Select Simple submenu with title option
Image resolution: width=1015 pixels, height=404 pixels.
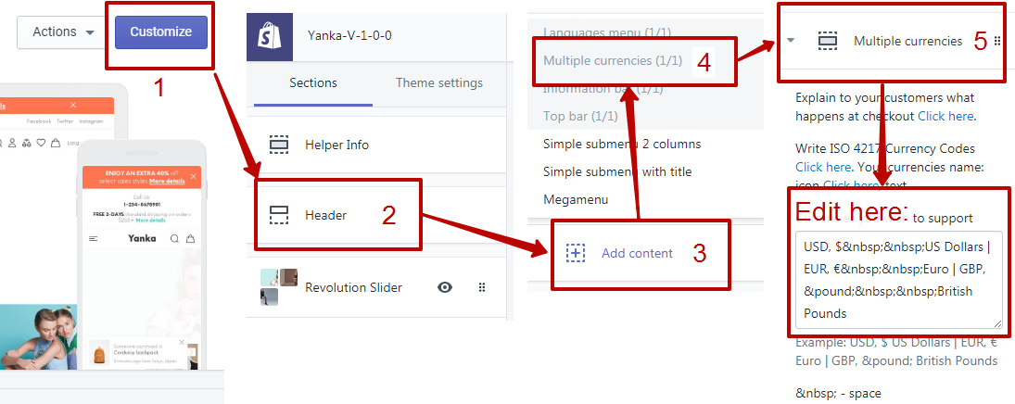pyautogui.click(x=617, y=171)
